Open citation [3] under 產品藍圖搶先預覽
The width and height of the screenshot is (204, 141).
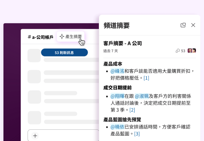(137, 134)
